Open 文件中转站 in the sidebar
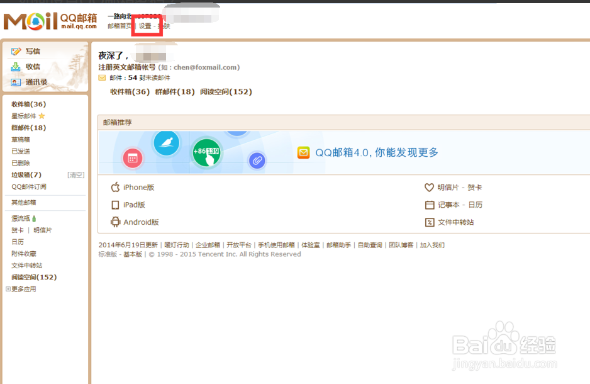 [26, 266]
